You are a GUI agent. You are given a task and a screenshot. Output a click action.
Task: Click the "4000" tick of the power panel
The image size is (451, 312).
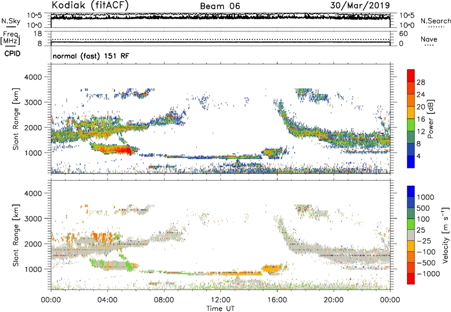pyautogui.click(x=33, y=77)
